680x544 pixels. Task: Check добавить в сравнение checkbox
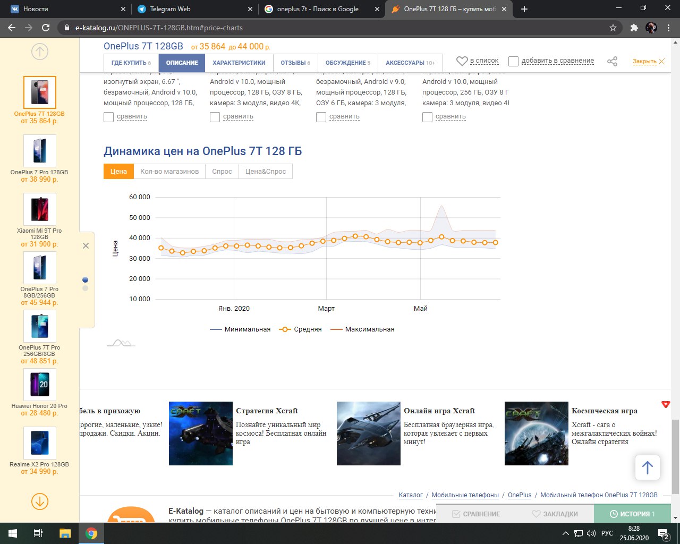(513, 61)
